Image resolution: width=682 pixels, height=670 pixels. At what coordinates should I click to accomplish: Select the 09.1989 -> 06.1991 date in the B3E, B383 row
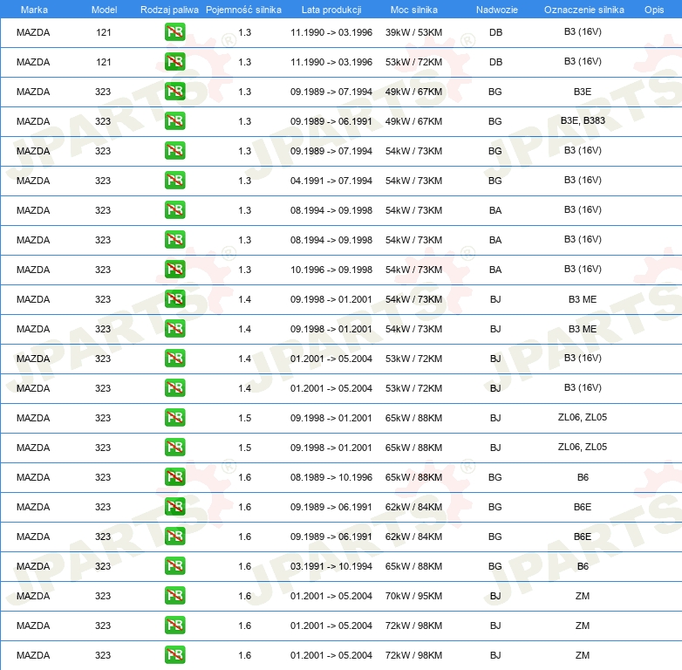331,121
